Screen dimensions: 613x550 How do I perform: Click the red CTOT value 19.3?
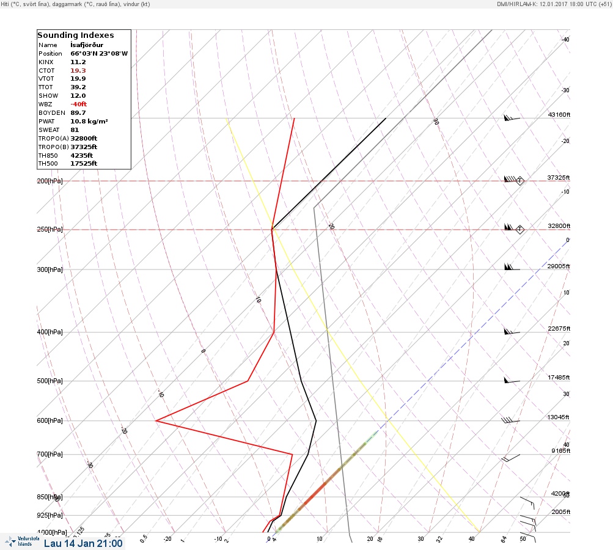point(78,71)
